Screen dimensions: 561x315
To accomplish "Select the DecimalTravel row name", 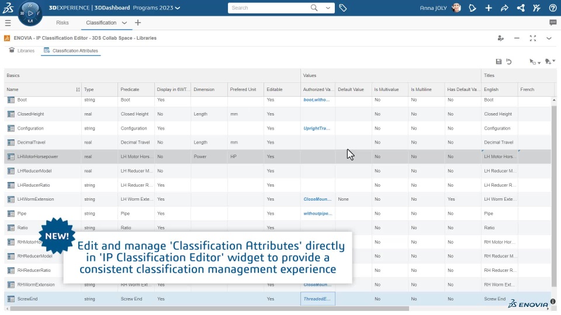I will 31,142.
